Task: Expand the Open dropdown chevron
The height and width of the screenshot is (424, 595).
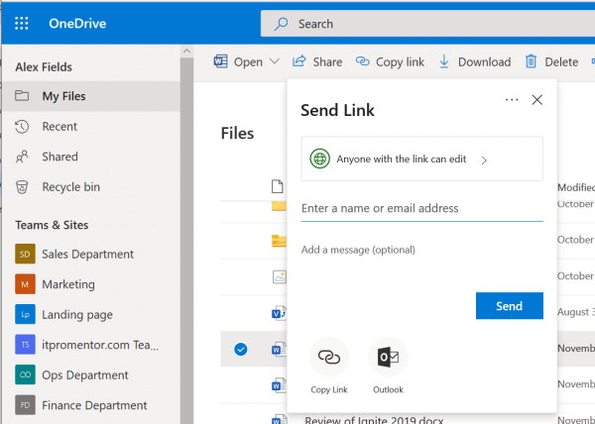Action: click(275, 61)
